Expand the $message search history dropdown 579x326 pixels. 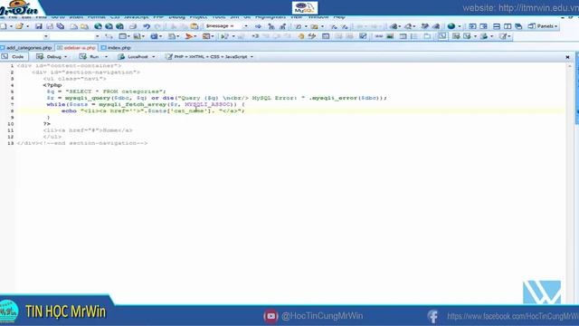tap(246, 26)
